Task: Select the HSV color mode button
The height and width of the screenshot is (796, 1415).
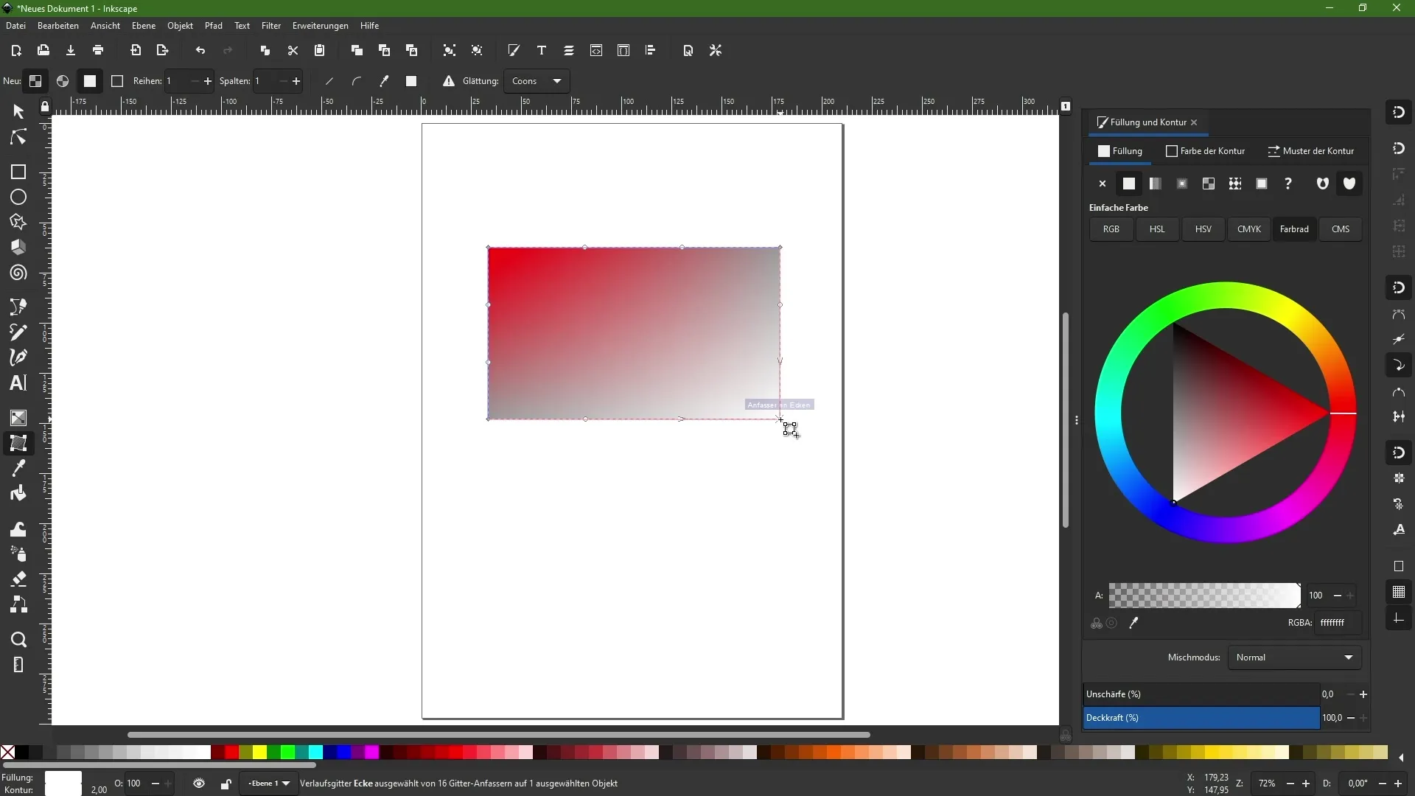Action: 1203,229
